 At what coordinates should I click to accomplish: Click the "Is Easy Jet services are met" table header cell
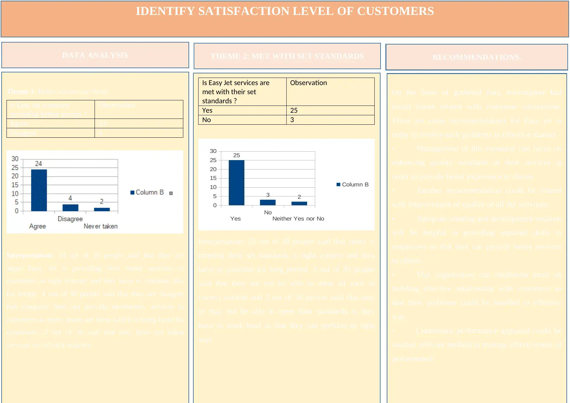tap(242, 92)
